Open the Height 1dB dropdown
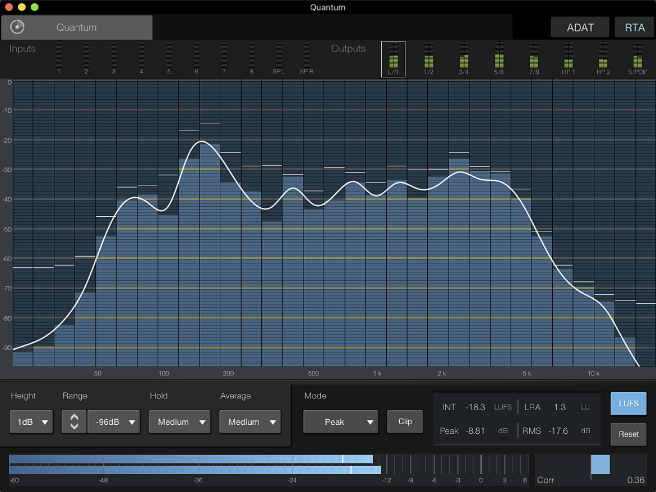656x492 pixels. 31,422
